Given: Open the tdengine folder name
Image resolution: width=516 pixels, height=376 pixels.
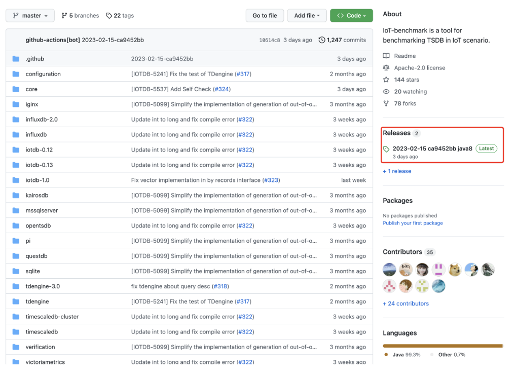Looking at the screenshot, I should 37,302.
